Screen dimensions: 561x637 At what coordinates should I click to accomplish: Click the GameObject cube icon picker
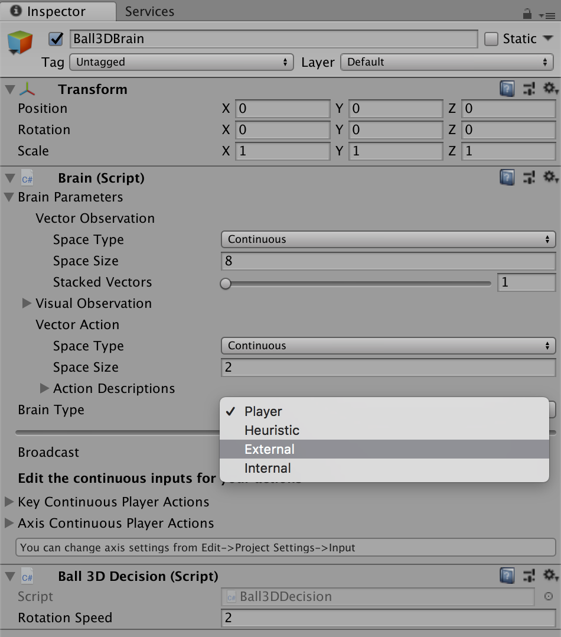(x=20, y=44)
